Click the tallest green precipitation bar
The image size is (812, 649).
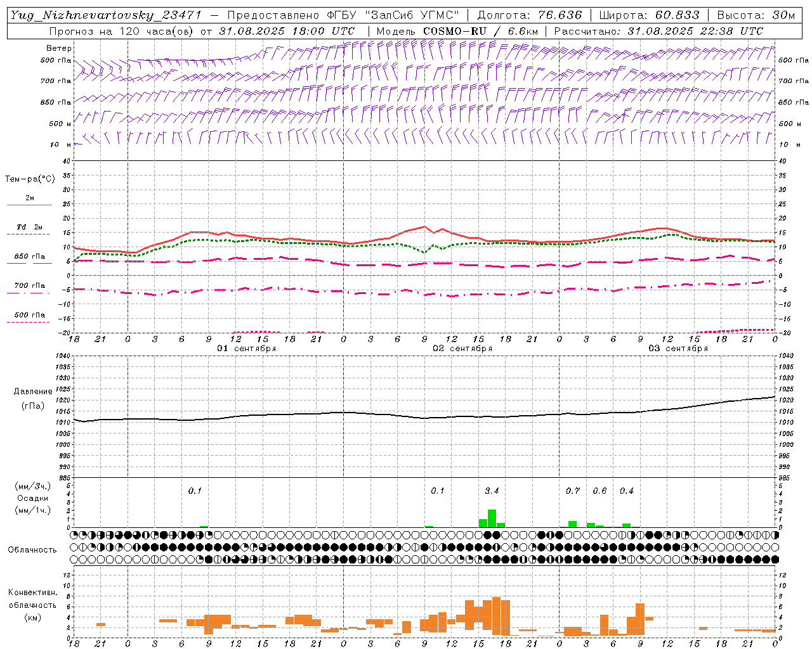[x=492, y=518]
